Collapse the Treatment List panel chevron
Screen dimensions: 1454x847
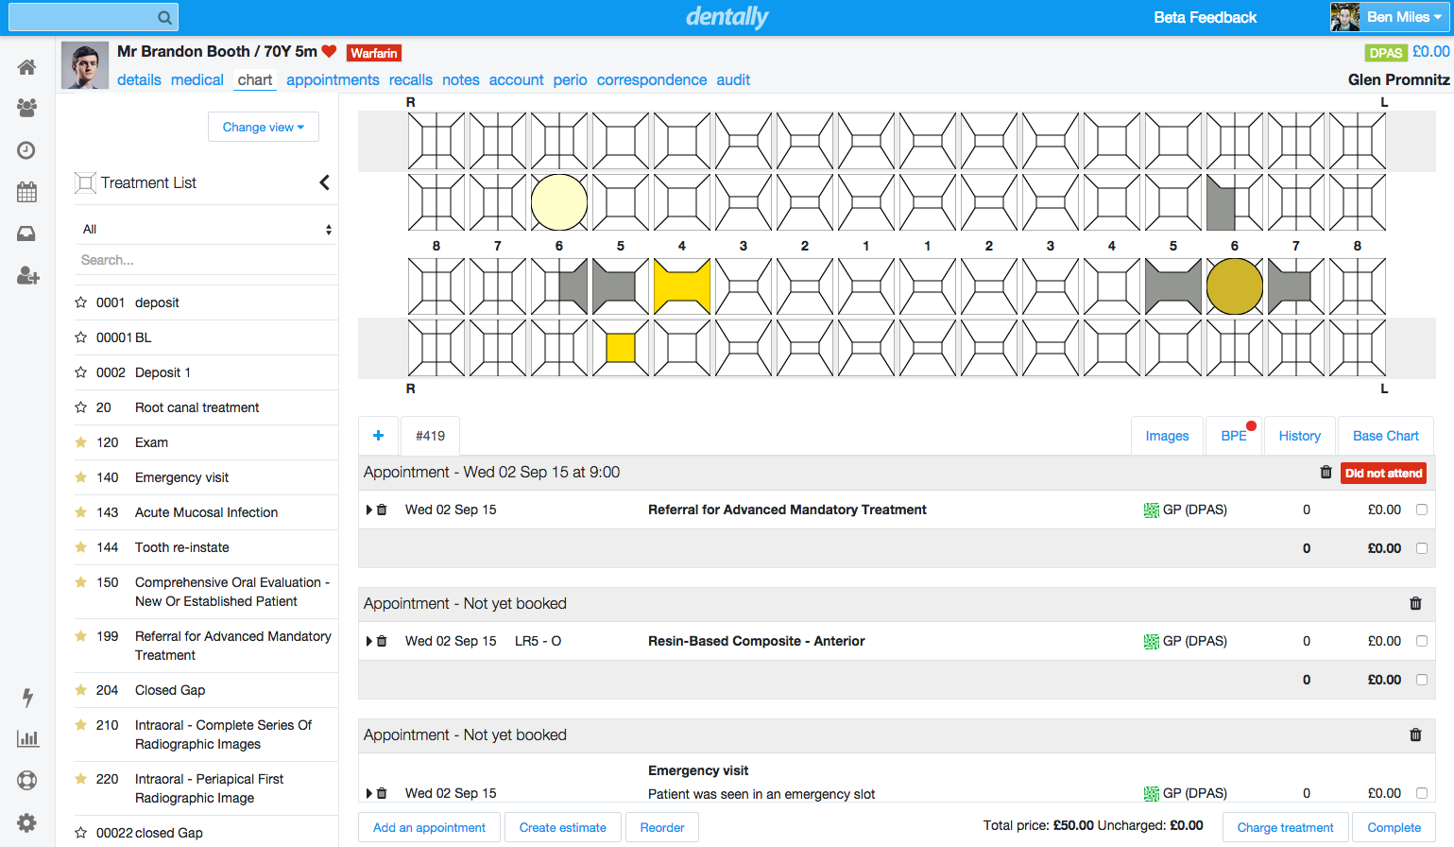point(324,182)
